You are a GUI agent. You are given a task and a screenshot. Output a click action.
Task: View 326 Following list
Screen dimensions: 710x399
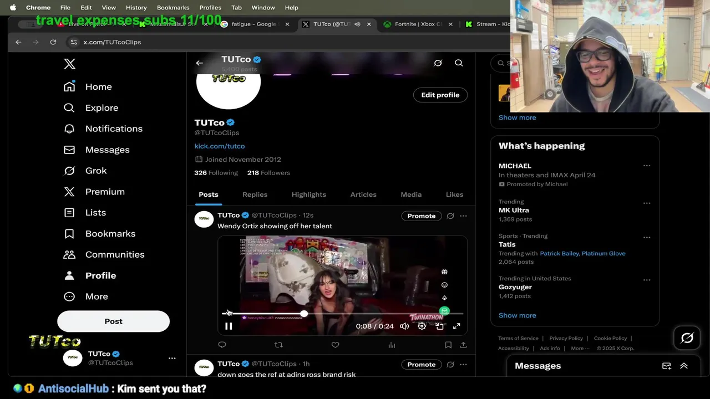[216, 173]
